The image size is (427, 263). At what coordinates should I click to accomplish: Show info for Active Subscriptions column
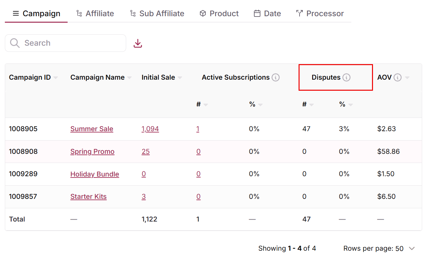[x=276, y=77]
